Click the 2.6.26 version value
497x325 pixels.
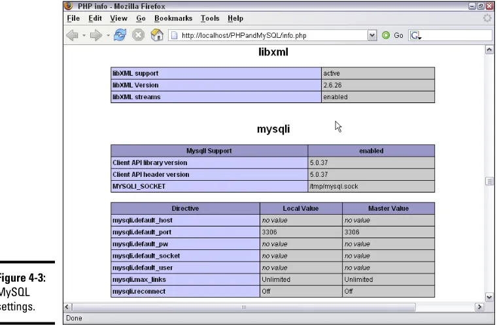tap(332, 85)
